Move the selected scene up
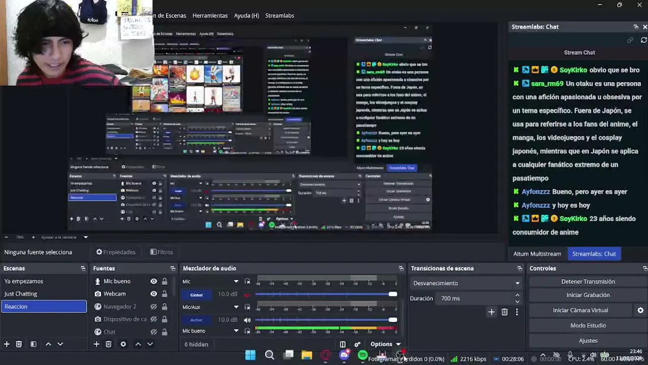 (x=49, y=344)
